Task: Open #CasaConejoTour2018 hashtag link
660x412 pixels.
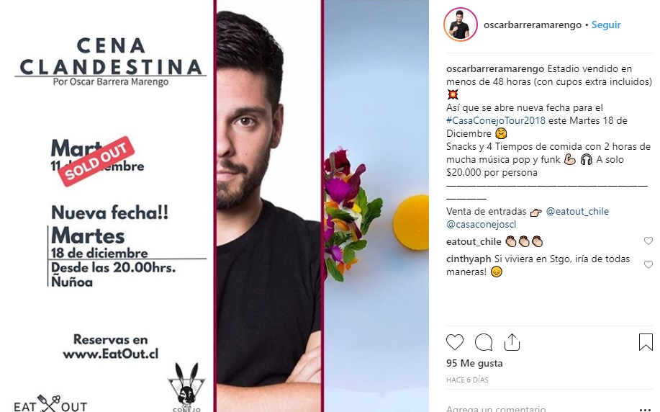Action: [495, 120]
